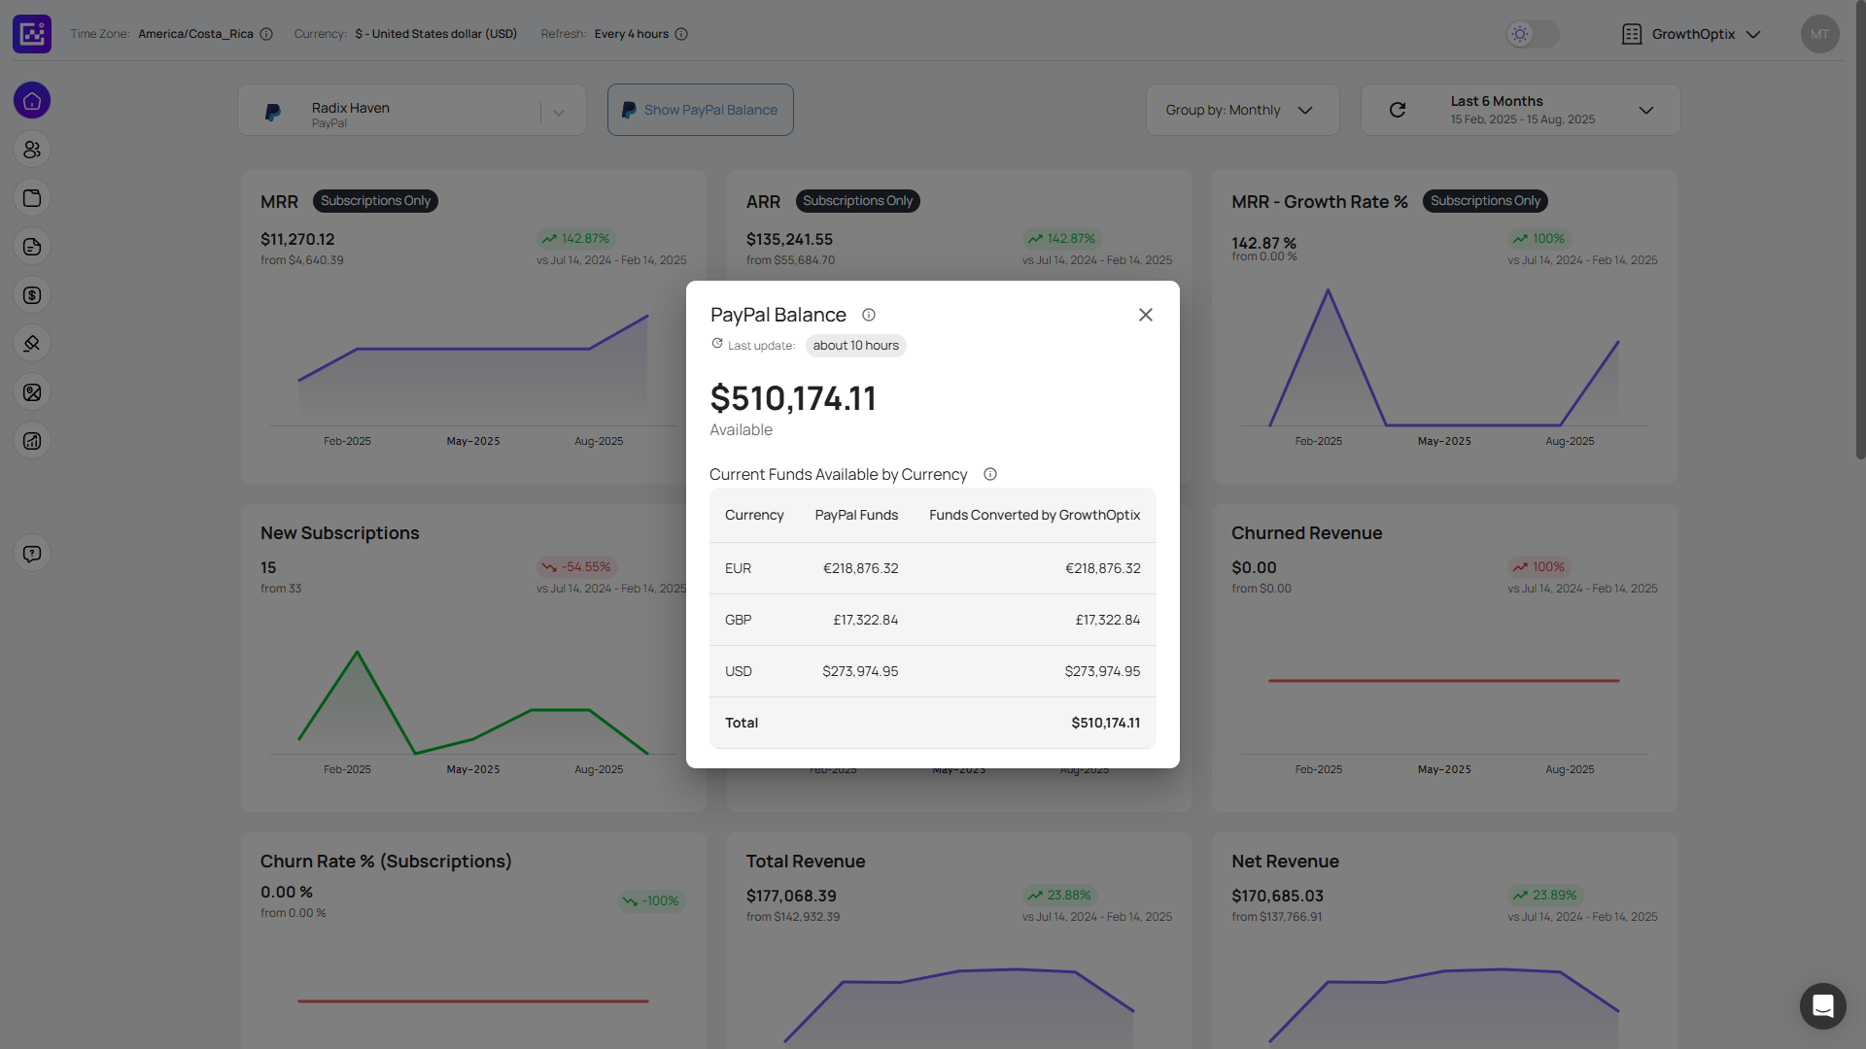Toggle the light/dark theme switch
This screenshot has height=1049, width=1866.
pos(1533,34)
